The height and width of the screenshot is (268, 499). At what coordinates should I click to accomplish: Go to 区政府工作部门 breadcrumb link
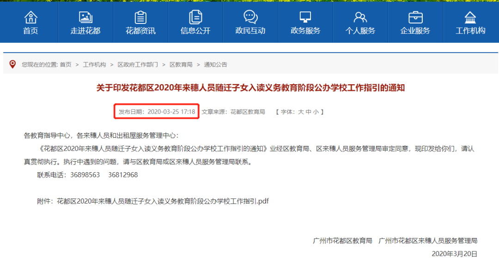coord(138,65)
